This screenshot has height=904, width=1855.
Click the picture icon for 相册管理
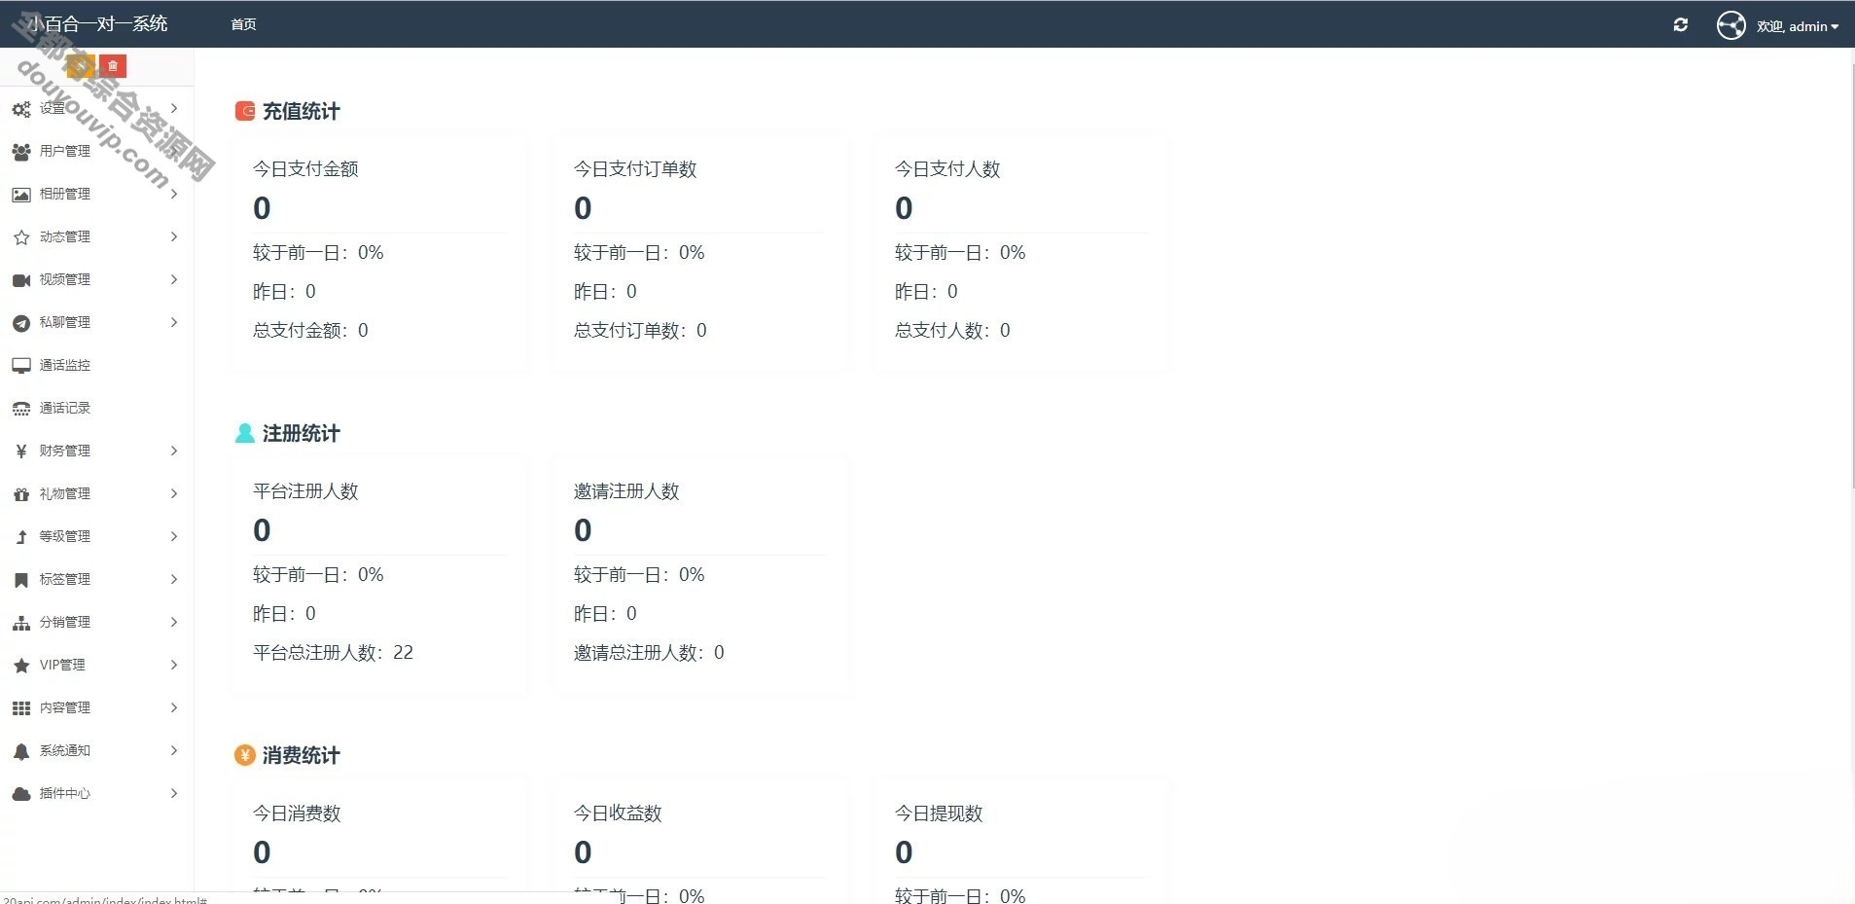[x=21, y=195]
